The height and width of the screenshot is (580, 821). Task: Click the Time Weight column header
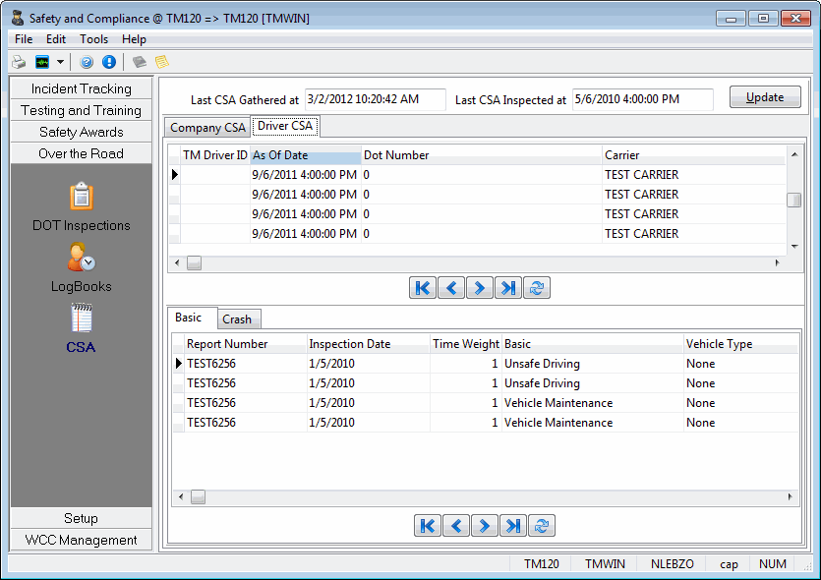[x=466, y=344]
